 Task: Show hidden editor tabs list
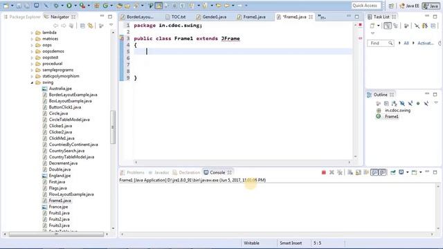pos(321,17)
